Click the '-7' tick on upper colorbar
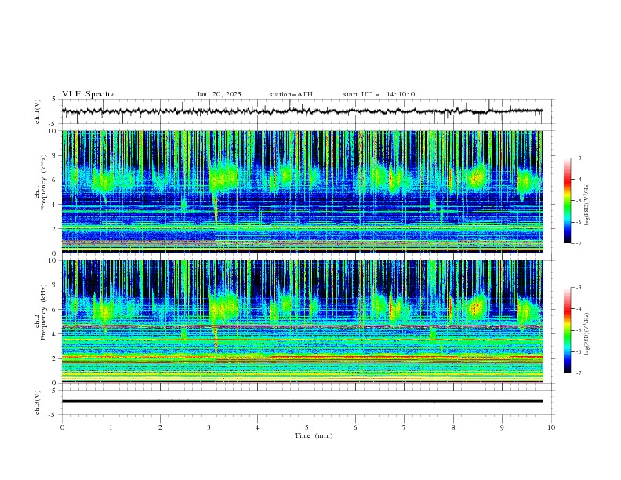This screenshot has width=621, height=480. tap(579, 243)
